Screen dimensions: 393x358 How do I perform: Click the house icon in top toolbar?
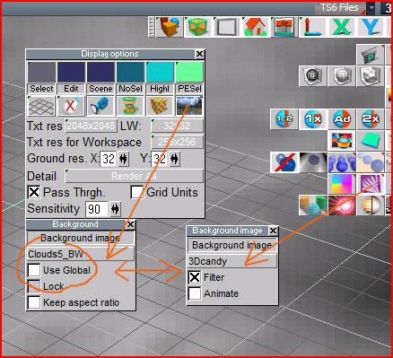pos(255,27)
